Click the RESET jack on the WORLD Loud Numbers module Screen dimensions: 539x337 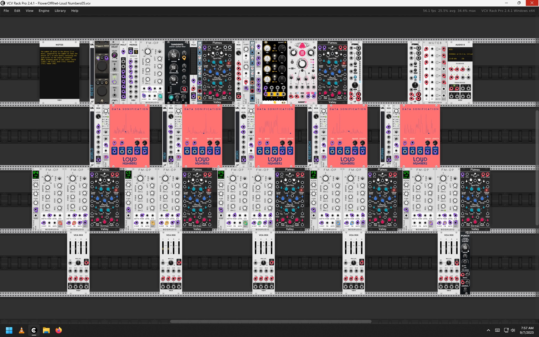[122, 143]
